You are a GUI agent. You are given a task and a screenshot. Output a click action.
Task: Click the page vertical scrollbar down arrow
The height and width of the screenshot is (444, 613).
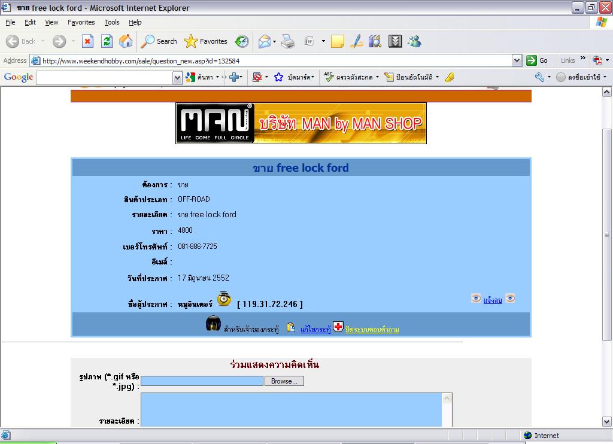[x=606, y=422]
